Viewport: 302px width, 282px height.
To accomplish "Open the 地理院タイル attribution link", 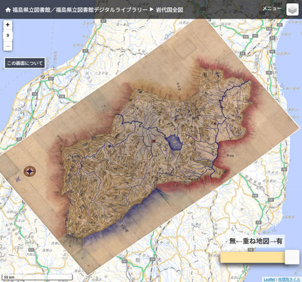I will coord(289,280).
